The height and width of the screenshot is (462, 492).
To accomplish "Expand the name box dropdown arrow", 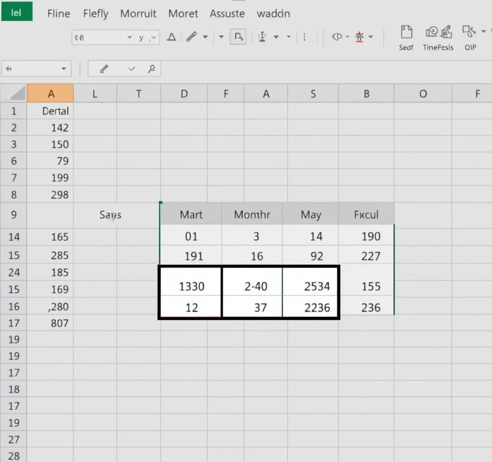I will tap(63, 69).
